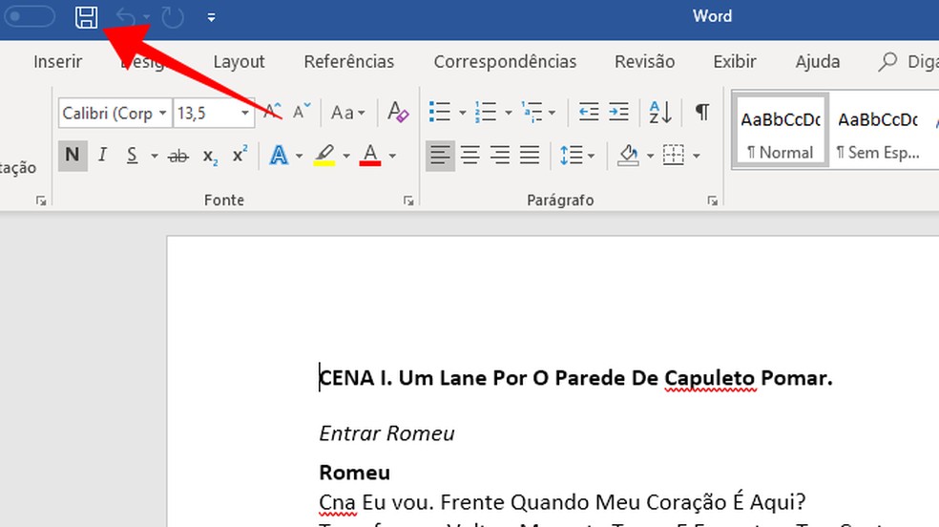Open the line spacing dropdown
This screenshot has height=527, width=939.
[x=577, y=155]
